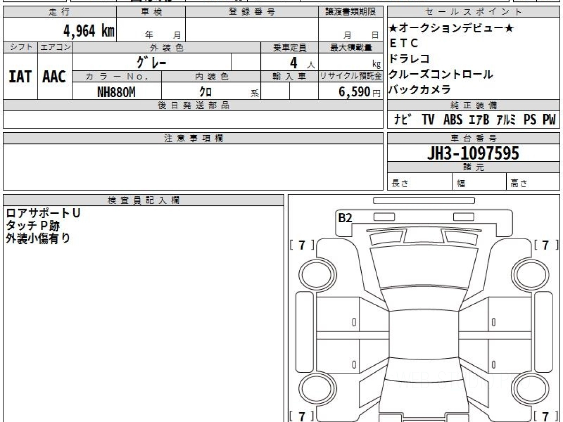This screenshot has height=422, width=563.
Task: Click the 高さ dimension label
Action: (519, 184)
